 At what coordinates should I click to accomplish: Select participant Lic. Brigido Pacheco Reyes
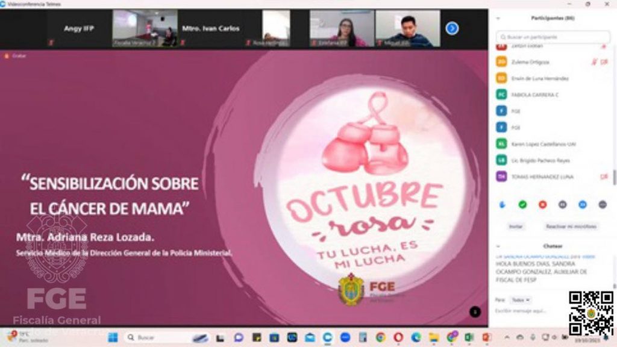pos(551,160)
